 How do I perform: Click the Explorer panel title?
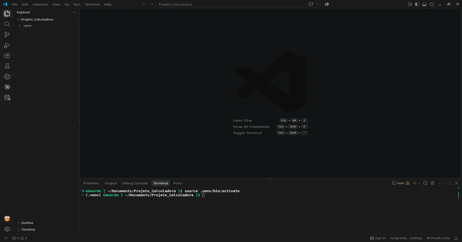(23, 12)
